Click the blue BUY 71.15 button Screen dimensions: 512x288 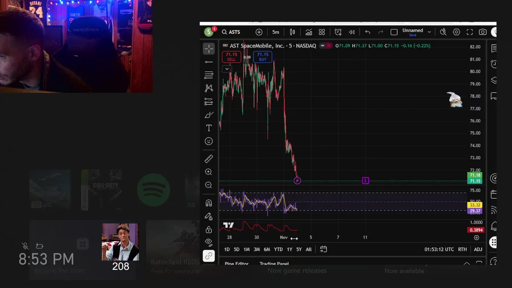pos(262,57)
